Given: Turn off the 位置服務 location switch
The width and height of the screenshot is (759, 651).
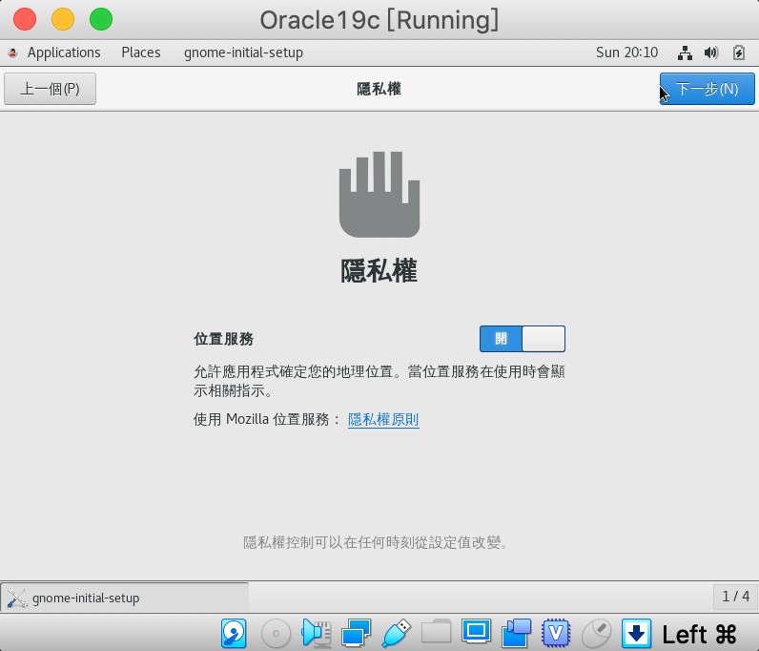Looking at the screenshot, I should pyautogui.click(x=523, y=339).
